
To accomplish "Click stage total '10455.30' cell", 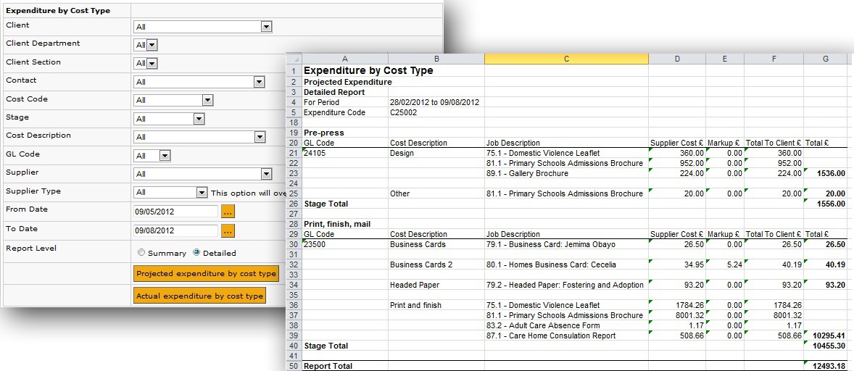I will [x=826, y=346].
